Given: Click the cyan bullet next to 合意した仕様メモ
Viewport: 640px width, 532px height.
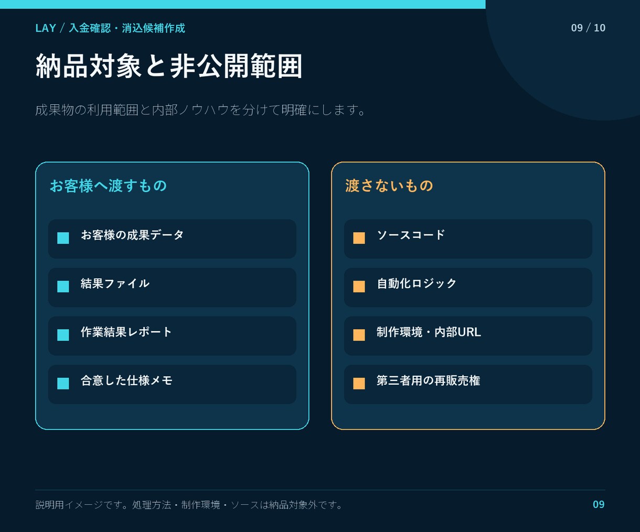Looking at the screenshot, I should click(x=63, y=384).
